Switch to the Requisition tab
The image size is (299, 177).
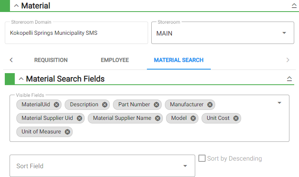(51, 60)
